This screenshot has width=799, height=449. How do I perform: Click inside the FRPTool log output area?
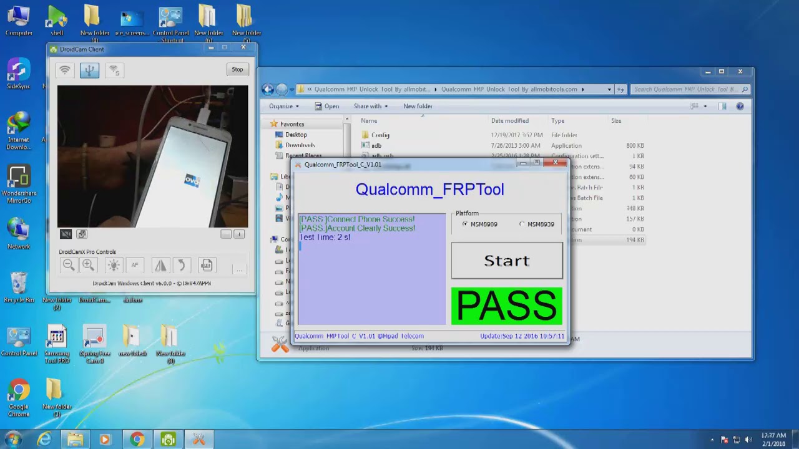(x=372, y=269)
